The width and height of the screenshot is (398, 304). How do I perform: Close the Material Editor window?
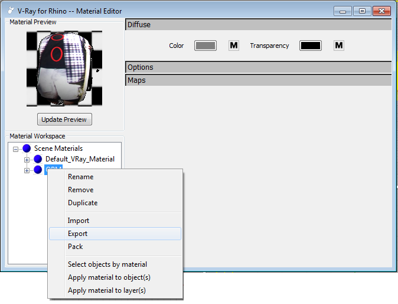[381, 11]
